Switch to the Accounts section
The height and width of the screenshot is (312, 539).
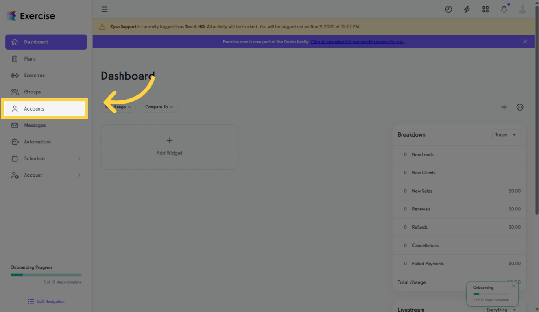click(x=34, y=108)
